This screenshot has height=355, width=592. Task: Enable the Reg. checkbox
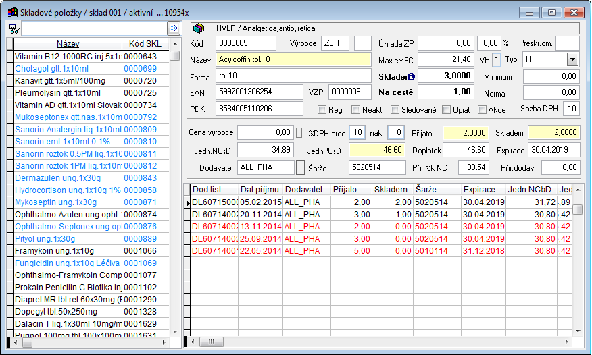pos(322,109)
